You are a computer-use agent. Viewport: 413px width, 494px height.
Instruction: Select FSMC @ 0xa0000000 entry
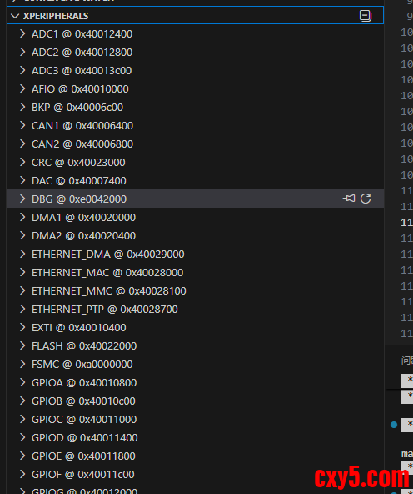tap(195, 364)
